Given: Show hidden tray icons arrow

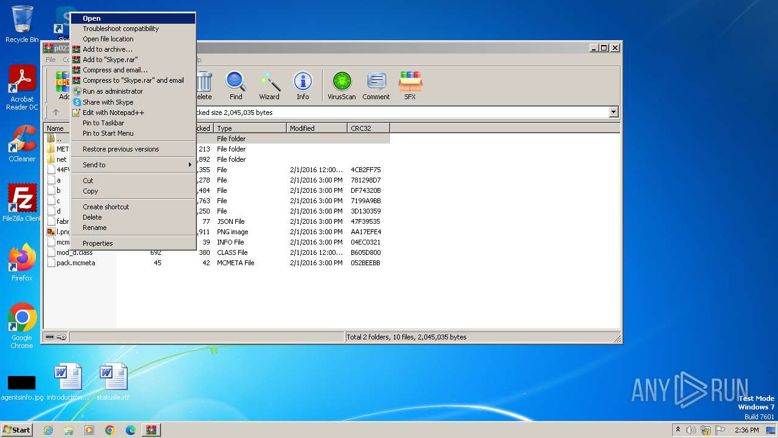Looking at the screenshot, I should (x=678, y=429).
